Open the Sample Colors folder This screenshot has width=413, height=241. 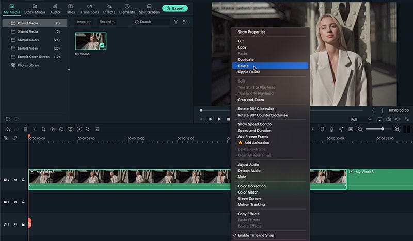(35, 40)
